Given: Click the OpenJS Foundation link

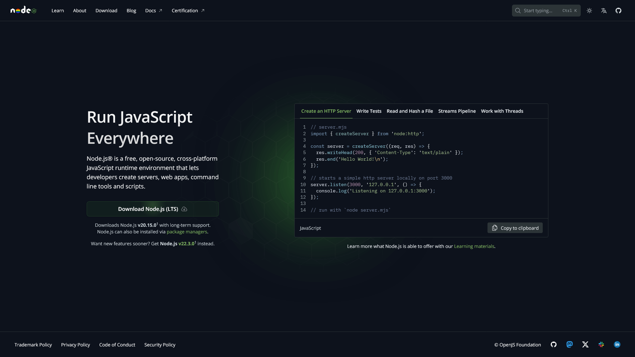Looking at the screenshot, I should click(x=518, y=345).
